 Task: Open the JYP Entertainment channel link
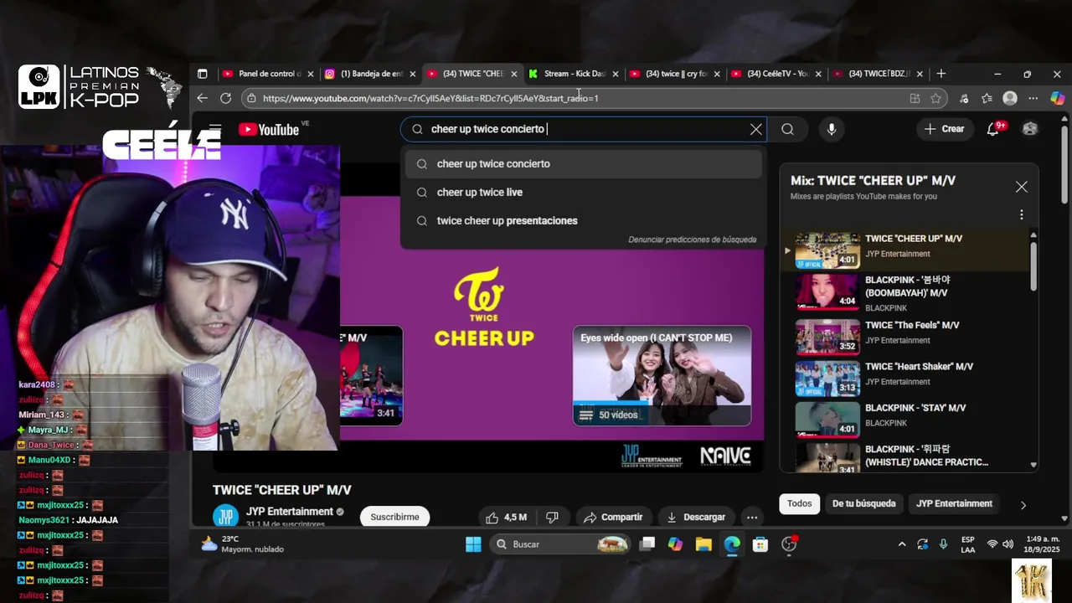coord(289,512)
